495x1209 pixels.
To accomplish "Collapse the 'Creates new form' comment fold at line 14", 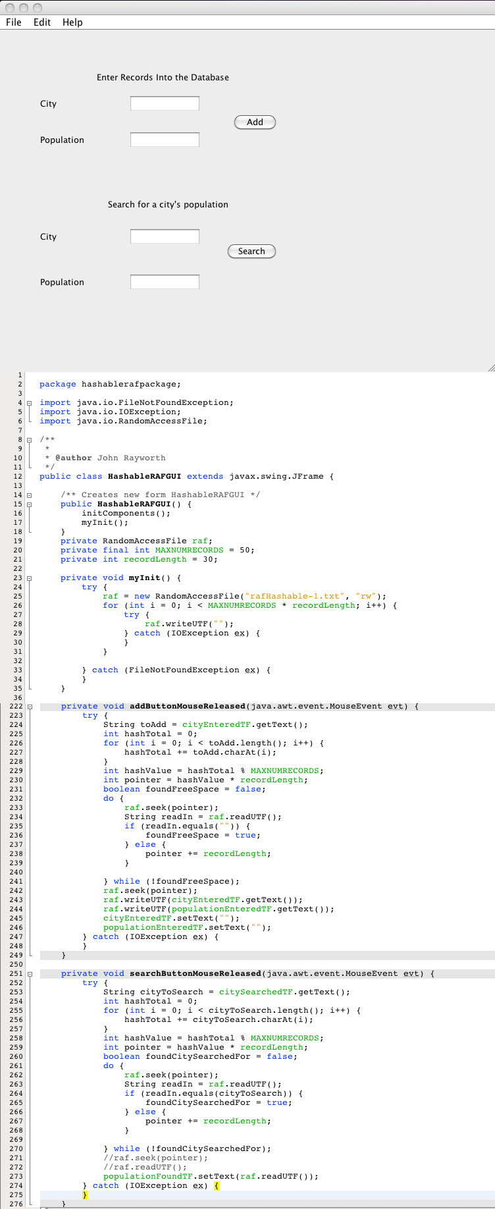I will (x=30, y=495).
